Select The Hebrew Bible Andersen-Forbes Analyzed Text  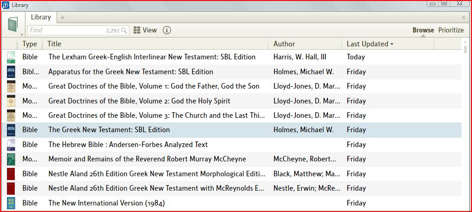(128, 145)
